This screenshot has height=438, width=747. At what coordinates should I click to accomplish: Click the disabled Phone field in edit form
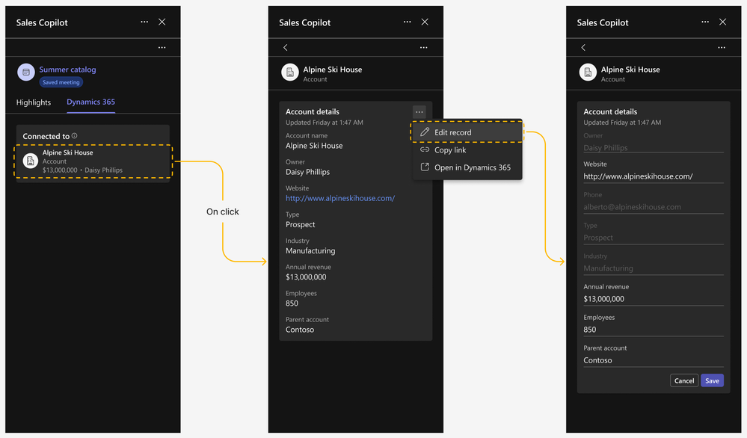pyautogui.click(x=654, y=207)
